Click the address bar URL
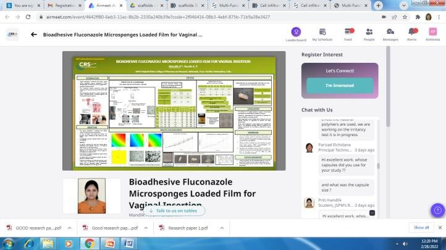 pos(158,17)
